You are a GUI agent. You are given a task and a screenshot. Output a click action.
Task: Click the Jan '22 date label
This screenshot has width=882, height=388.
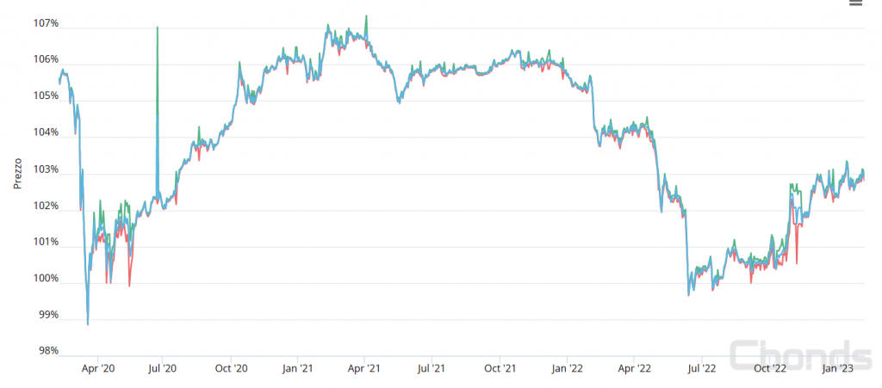pos(566,368)
